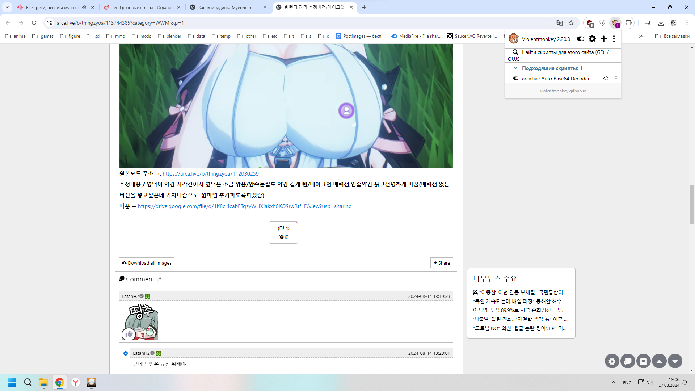The width and height of the screenshot is (695, 391).
Task: Open Windows Start menu
Action: coord(12,382)
